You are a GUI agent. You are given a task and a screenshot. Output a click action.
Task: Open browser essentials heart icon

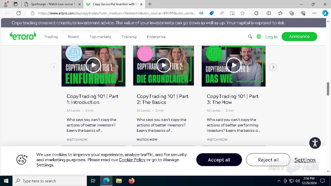(303, 13)
